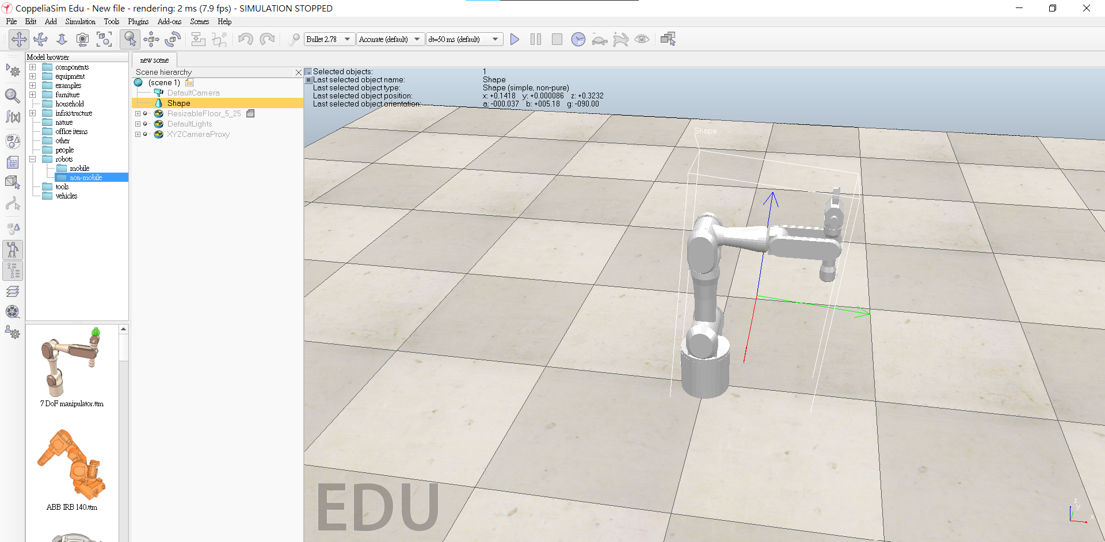Speed up simulation with rabbit icon
The width and height of the screenshot is (1105, 542).
coord(621,39)
